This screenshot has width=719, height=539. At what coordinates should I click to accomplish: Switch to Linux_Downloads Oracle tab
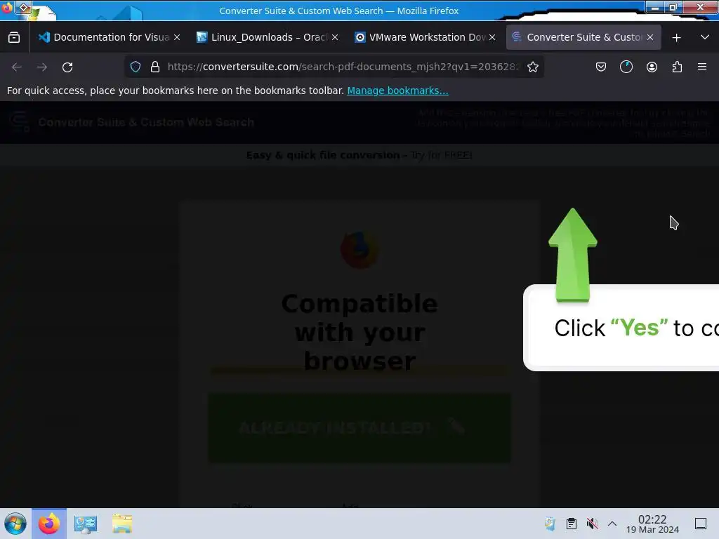pyautogui.click(x=268, y=38)
